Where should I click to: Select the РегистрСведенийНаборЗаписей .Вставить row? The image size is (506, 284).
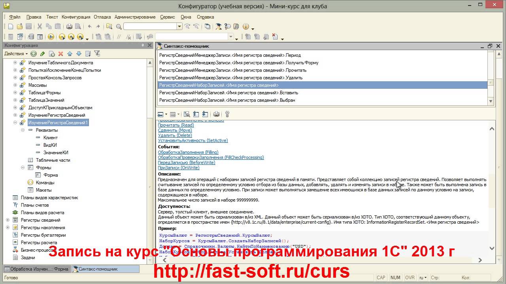coord(323,93)
